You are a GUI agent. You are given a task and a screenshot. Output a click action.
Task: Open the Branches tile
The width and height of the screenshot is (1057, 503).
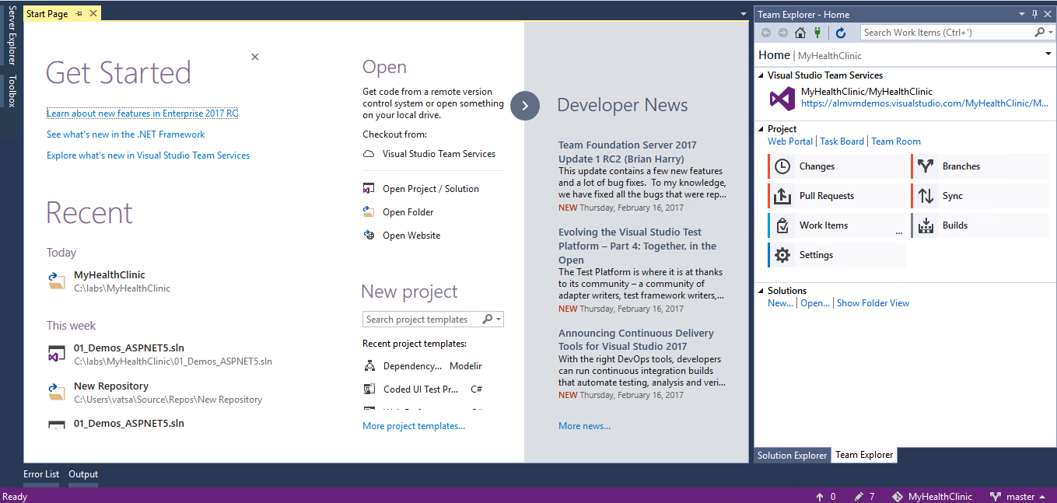pyautogui.click(x=981, y=166)
